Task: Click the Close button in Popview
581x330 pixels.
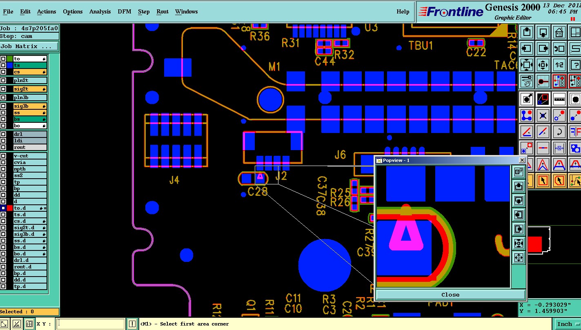Action: click(x=450, y=295)
